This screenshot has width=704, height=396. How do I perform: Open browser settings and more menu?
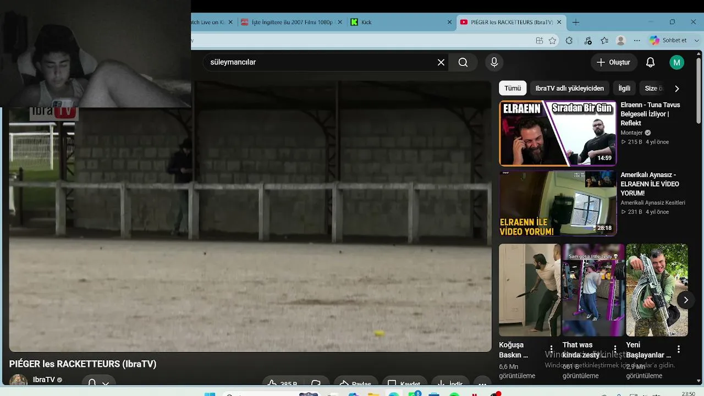pos(637,40)
